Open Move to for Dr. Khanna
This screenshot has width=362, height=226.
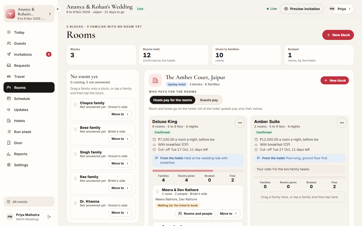120,213
